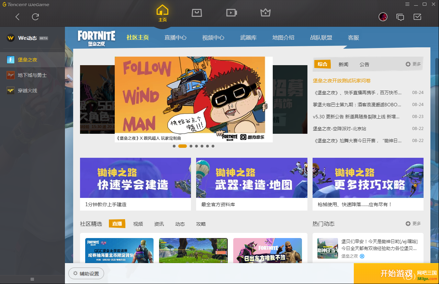Image resolution: width=439 pixels, height=284 pixels.
Task: Open the 主页 home icon
Action: [x=162, y=13]
